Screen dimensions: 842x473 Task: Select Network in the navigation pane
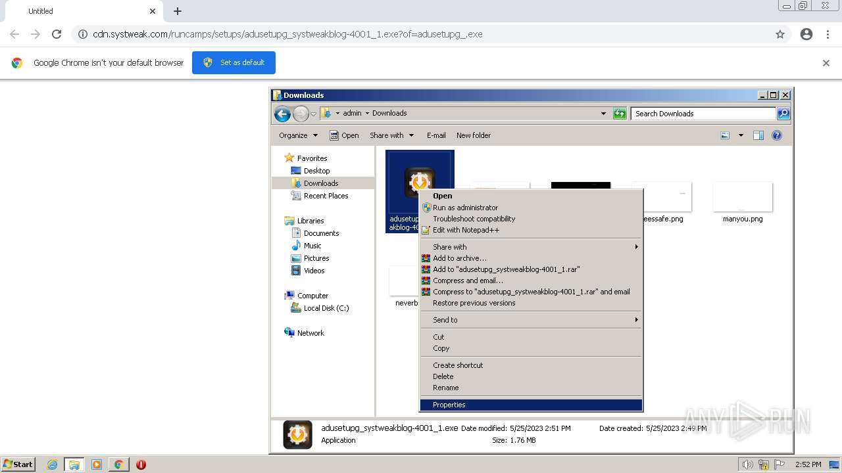pos(304,333)
